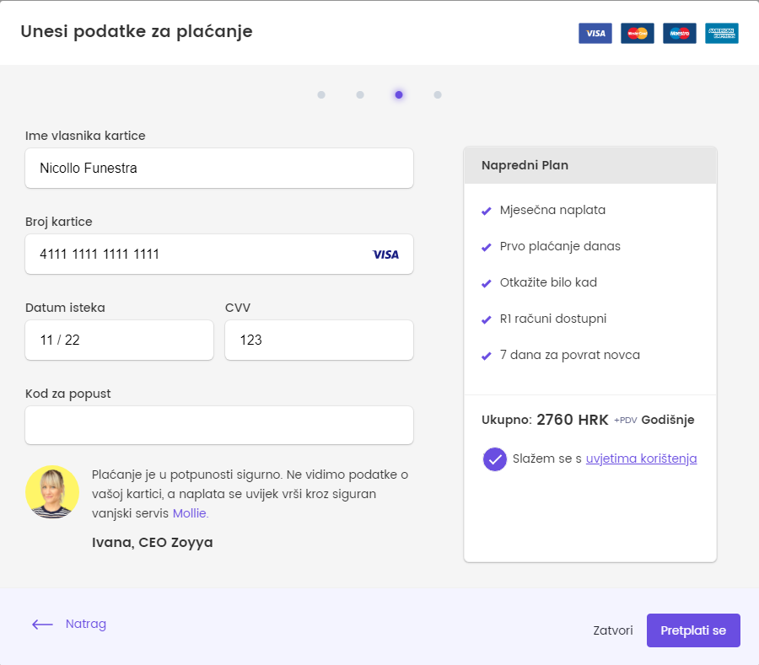This screenshot has width=759, height=665.
Task: Focus the Kod za popust field
Action: 219,426
